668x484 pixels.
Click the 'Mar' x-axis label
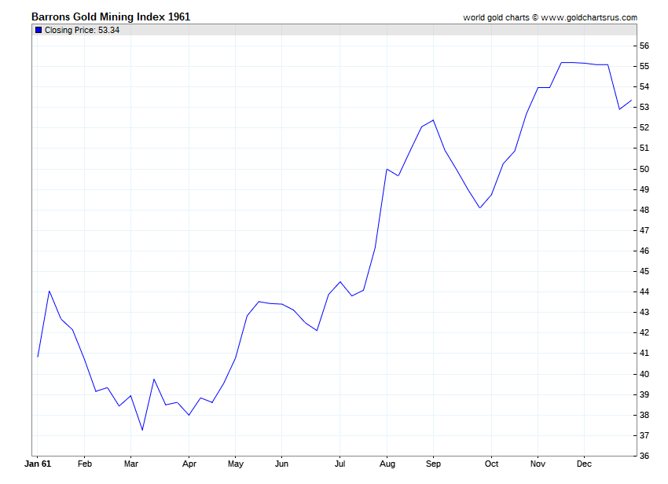coord(130,464)
